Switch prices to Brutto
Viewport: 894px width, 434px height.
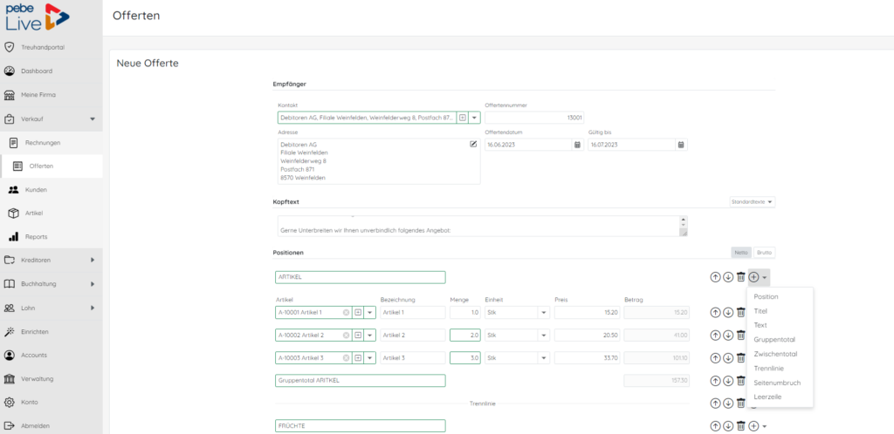click(764, 253)
